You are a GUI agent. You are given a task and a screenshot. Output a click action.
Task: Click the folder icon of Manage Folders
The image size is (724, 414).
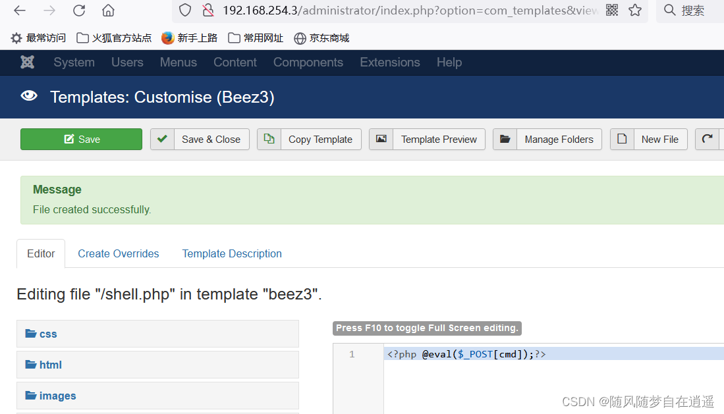(x=505, y=139)
